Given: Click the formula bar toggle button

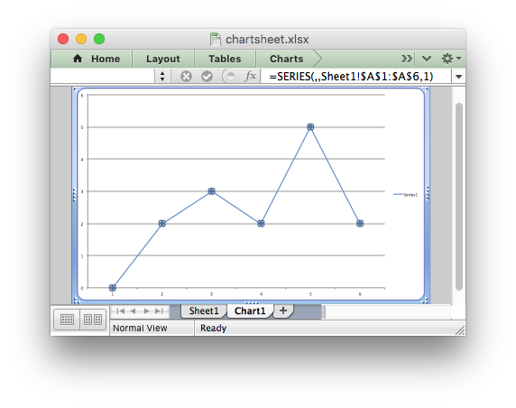Looking at the screenshot, I should coord(229,76).
